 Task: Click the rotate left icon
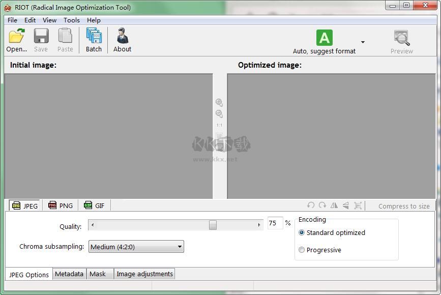coord(311,205)
